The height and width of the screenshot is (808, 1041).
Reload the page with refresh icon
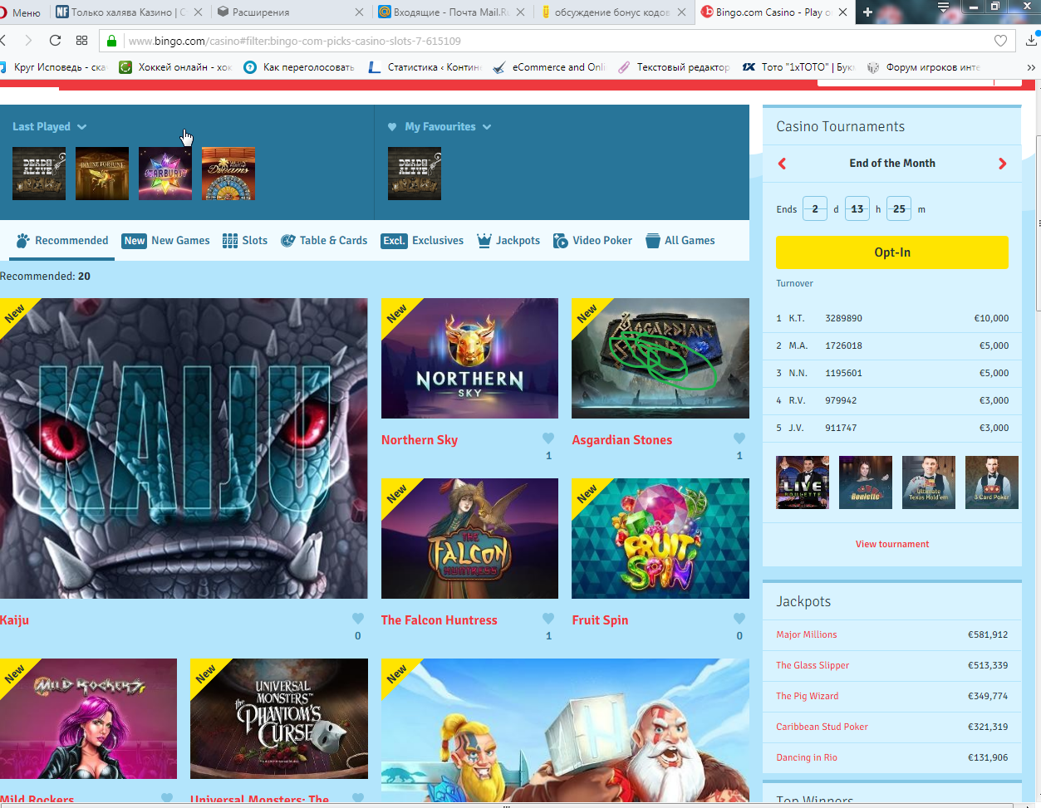(x=55, y=40)
